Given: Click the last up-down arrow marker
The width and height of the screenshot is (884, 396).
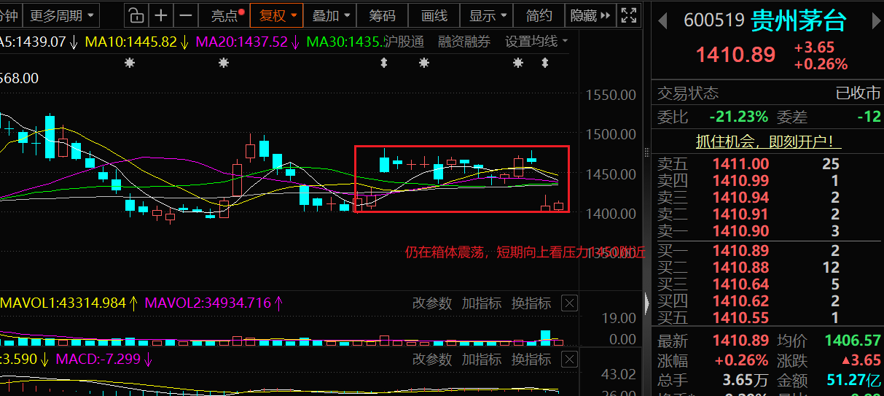Looking at the screenshot, I should pos(544,63).
